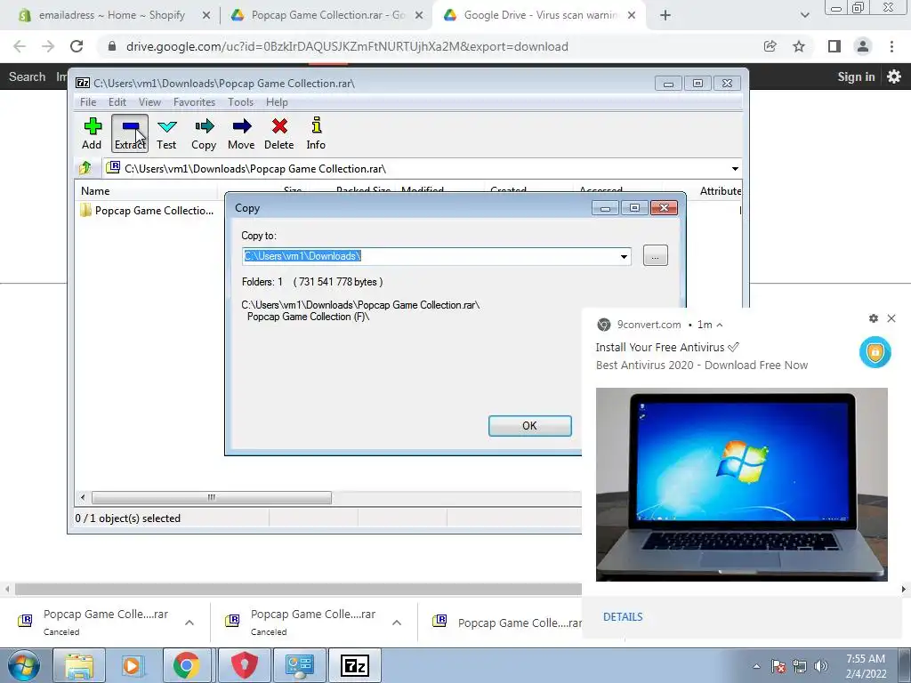Viewport: 911px width, 683px height.
Task: Open the Edit menu in 7-Zip
Action: click(117, 102)
